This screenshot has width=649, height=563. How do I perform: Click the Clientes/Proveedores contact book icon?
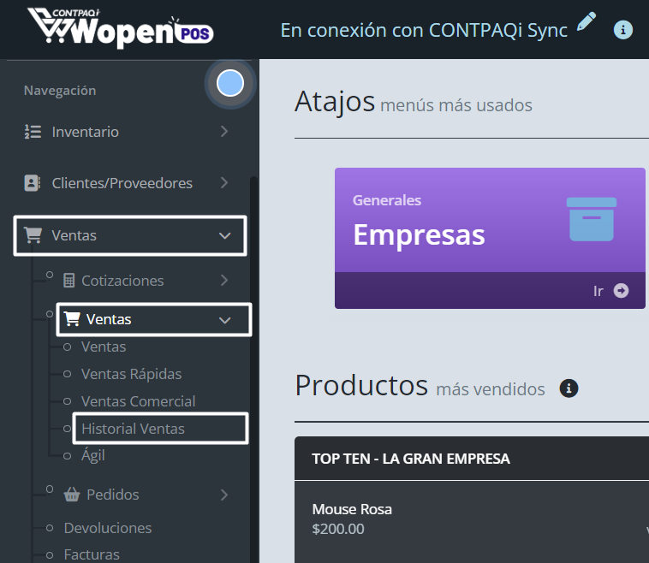tap(33, 183)
